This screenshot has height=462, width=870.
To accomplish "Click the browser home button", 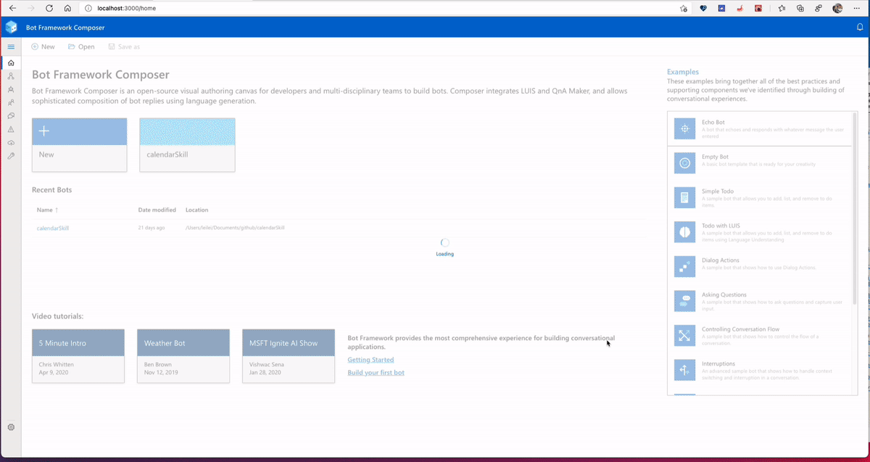I will click(67, 8).
